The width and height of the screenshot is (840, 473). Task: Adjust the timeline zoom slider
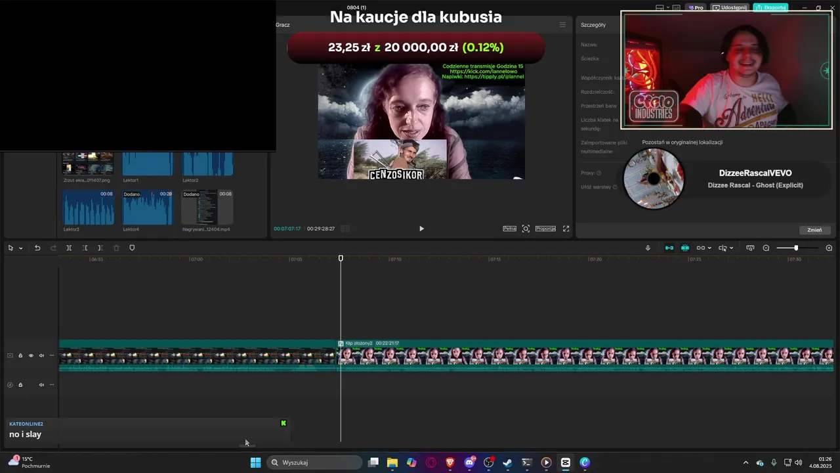click(x=797, y=248)
